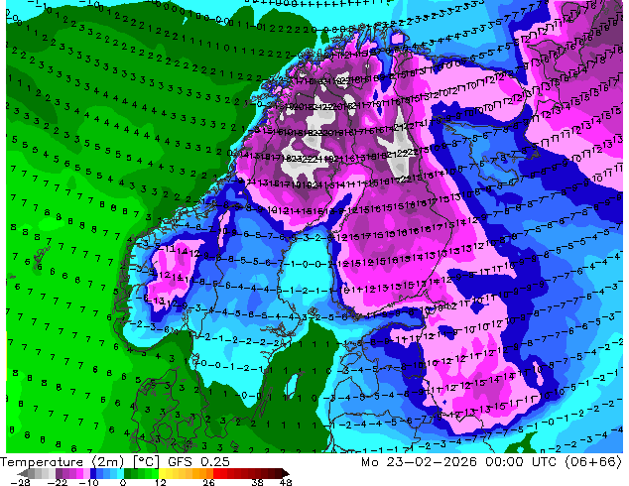The height and width of the screenshot is (486, 629).
Task: Click the '(06+66)' forecast run label
Action: [593, 462]
